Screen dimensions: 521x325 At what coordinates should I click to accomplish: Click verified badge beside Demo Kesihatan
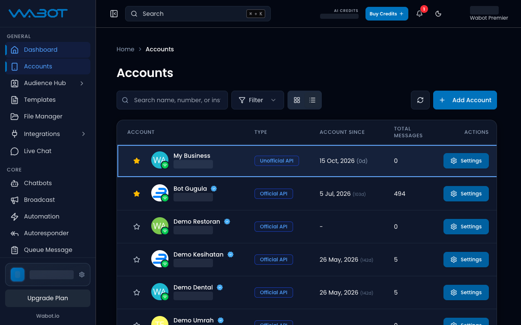pyautogui.click(x=231, y=254)
